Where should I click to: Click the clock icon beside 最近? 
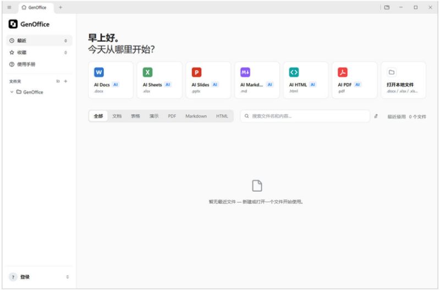[12, 41]
